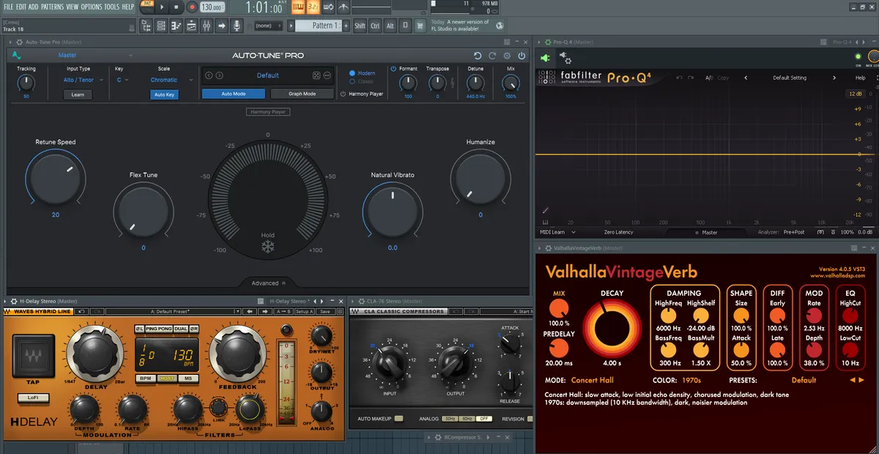This screenshot has width=879, height=454.
Task: Open the PATTERNS menu
Action: click(x=52, y=7)
